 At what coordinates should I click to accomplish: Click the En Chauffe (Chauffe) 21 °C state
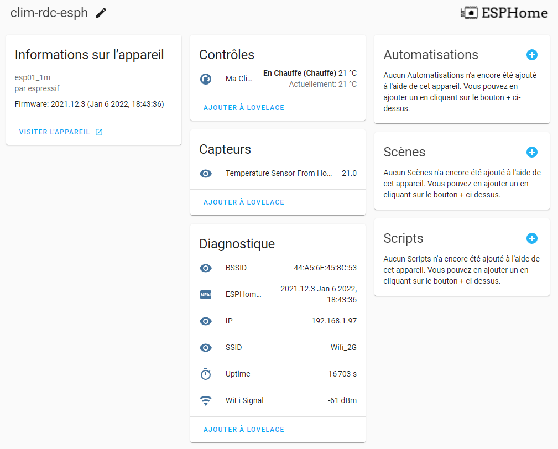[310, 74]
